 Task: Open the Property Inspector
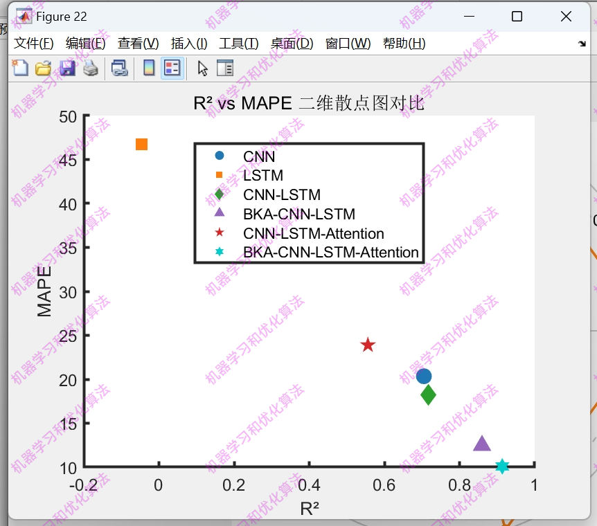click(x=224, y=67)
